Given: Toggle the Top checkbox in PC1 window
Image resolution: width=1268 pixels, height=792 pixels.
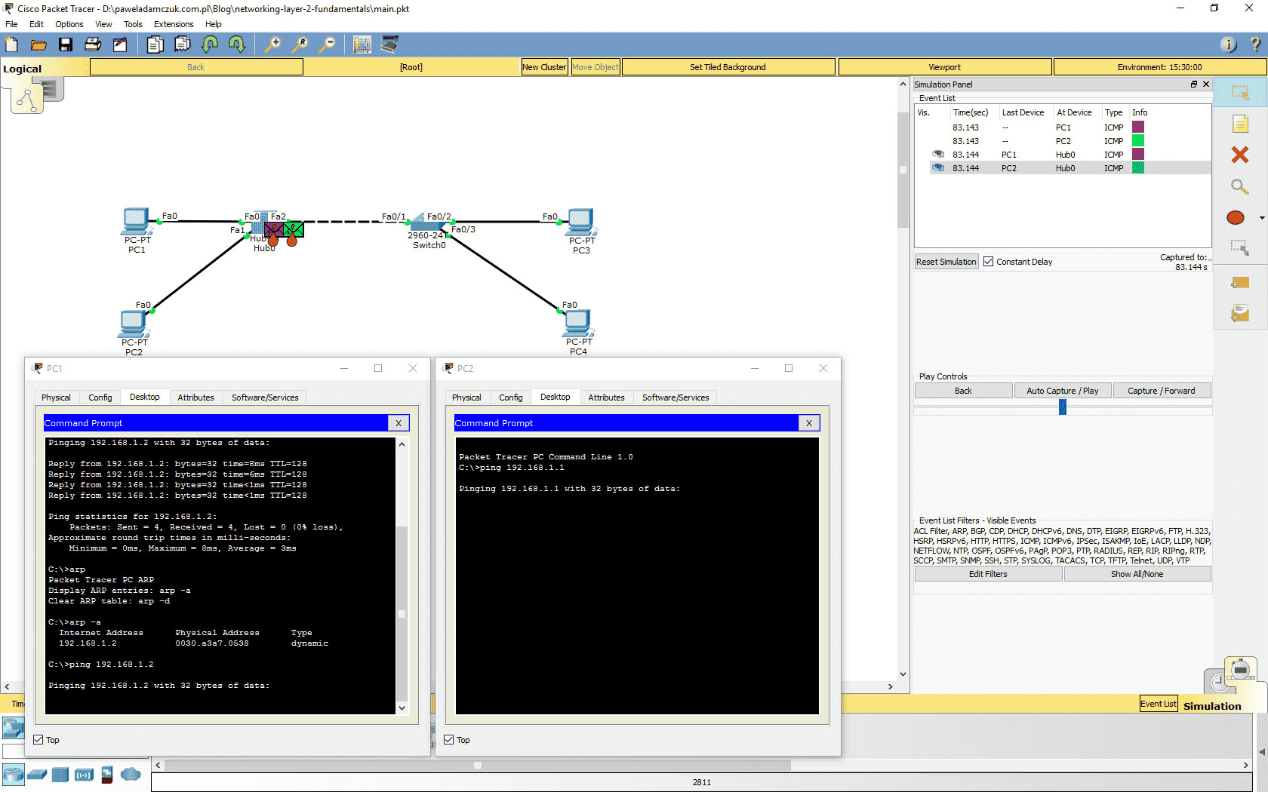Looking at the screenshot, I should point(38,740).
